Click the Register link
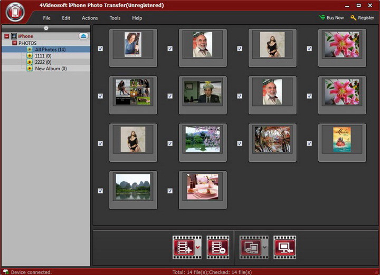 [x=366, y=18]
